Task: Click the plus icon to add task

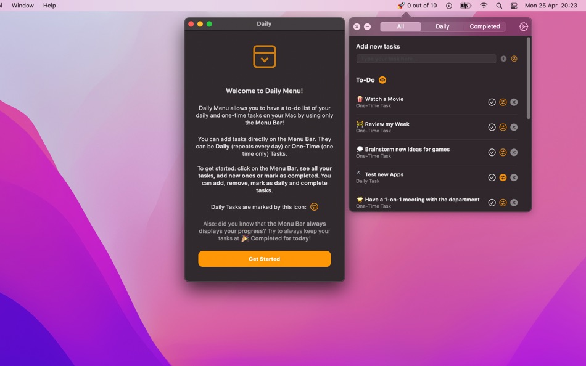Action: (503, 59)
